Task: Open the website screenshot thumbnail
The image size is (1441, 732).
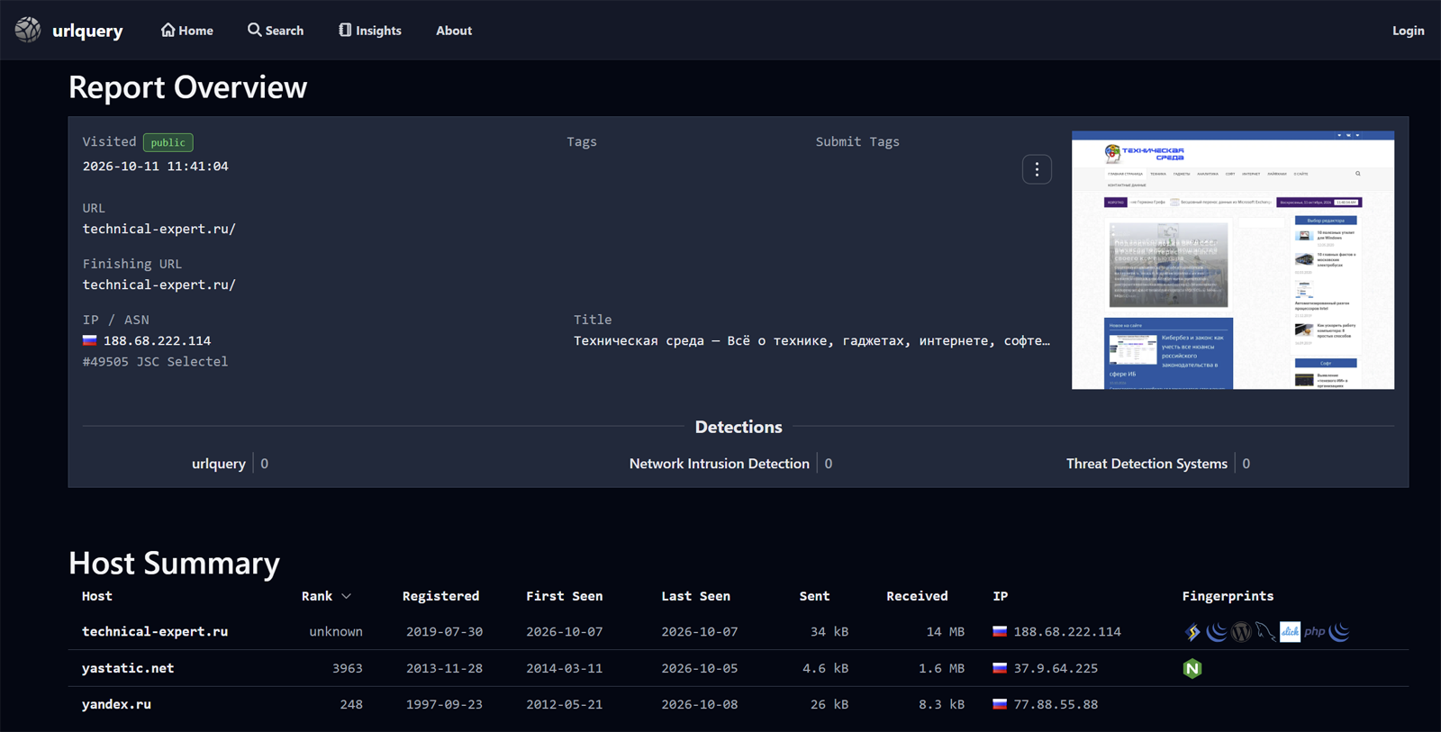Action: (1233, 260)
